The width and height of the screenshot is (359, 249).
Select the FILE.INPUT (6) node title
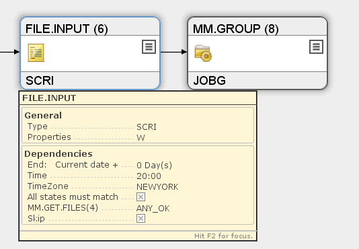coord(67,29)
